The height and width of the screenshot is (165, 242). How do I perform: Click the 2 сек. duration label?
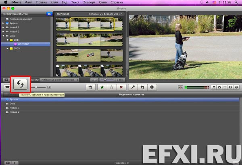tap(120, 80)
